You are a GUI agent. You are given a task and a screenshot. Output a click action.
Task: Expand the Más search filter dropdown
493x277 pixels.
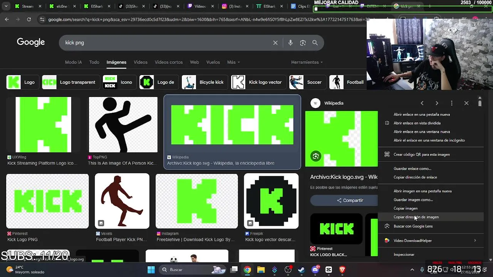[x=233, y=62]
